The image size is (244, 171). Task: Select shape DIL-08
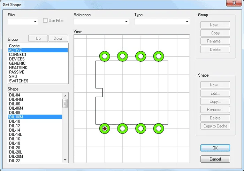35,112
